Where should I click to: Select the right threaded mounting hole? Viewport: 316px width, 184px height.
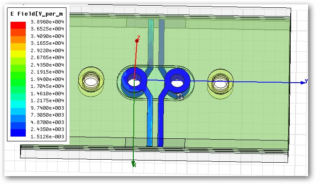[220, 83]
